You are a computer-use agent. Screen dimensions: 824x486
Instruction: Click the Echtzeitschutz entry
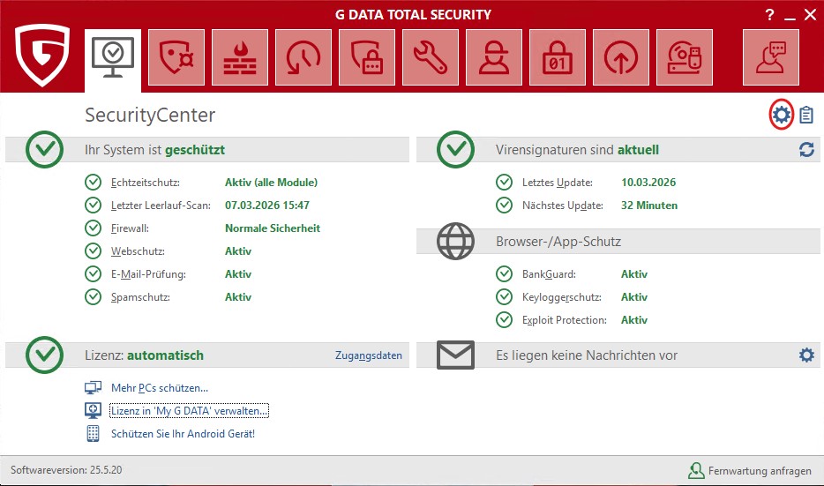click(x=145, y=183)
